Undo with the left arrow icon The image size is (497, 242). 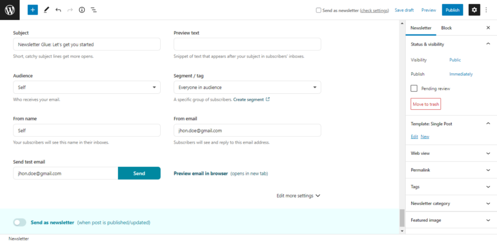point(58,10)
